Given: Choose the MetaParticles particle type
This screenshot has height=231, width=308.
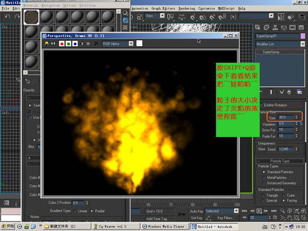Looking at the screenshot, I should pos(264,177).
